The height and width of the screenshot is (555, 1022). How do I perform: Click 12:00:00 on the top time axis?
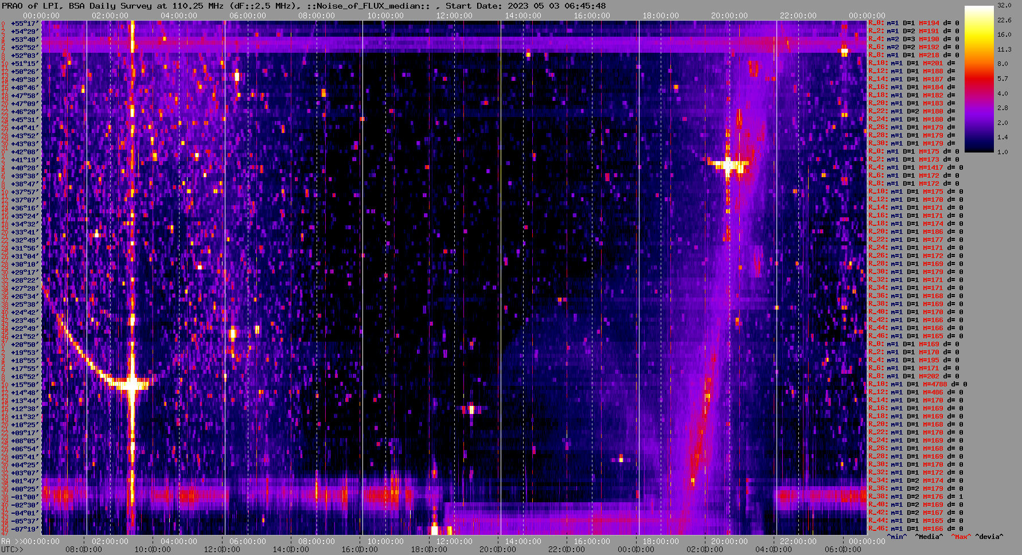[x=454, y=15]
